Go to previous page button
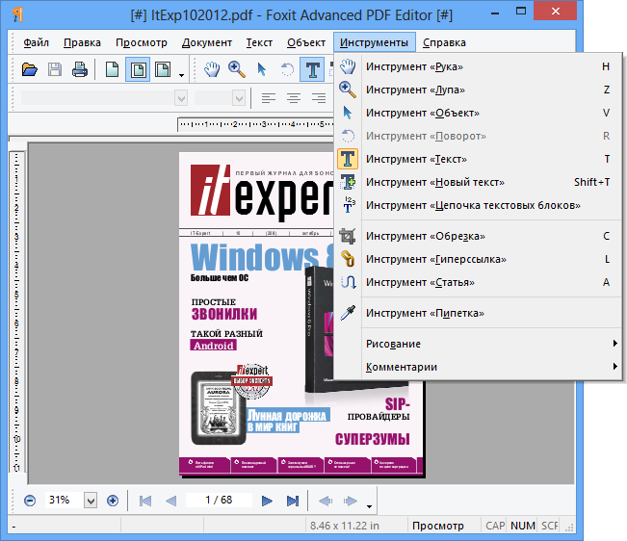Image resolution: width=627 pixels, height=541 pixels. point(170,501)
